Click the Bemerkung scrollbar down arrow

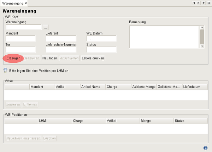(x=202, y=46)
